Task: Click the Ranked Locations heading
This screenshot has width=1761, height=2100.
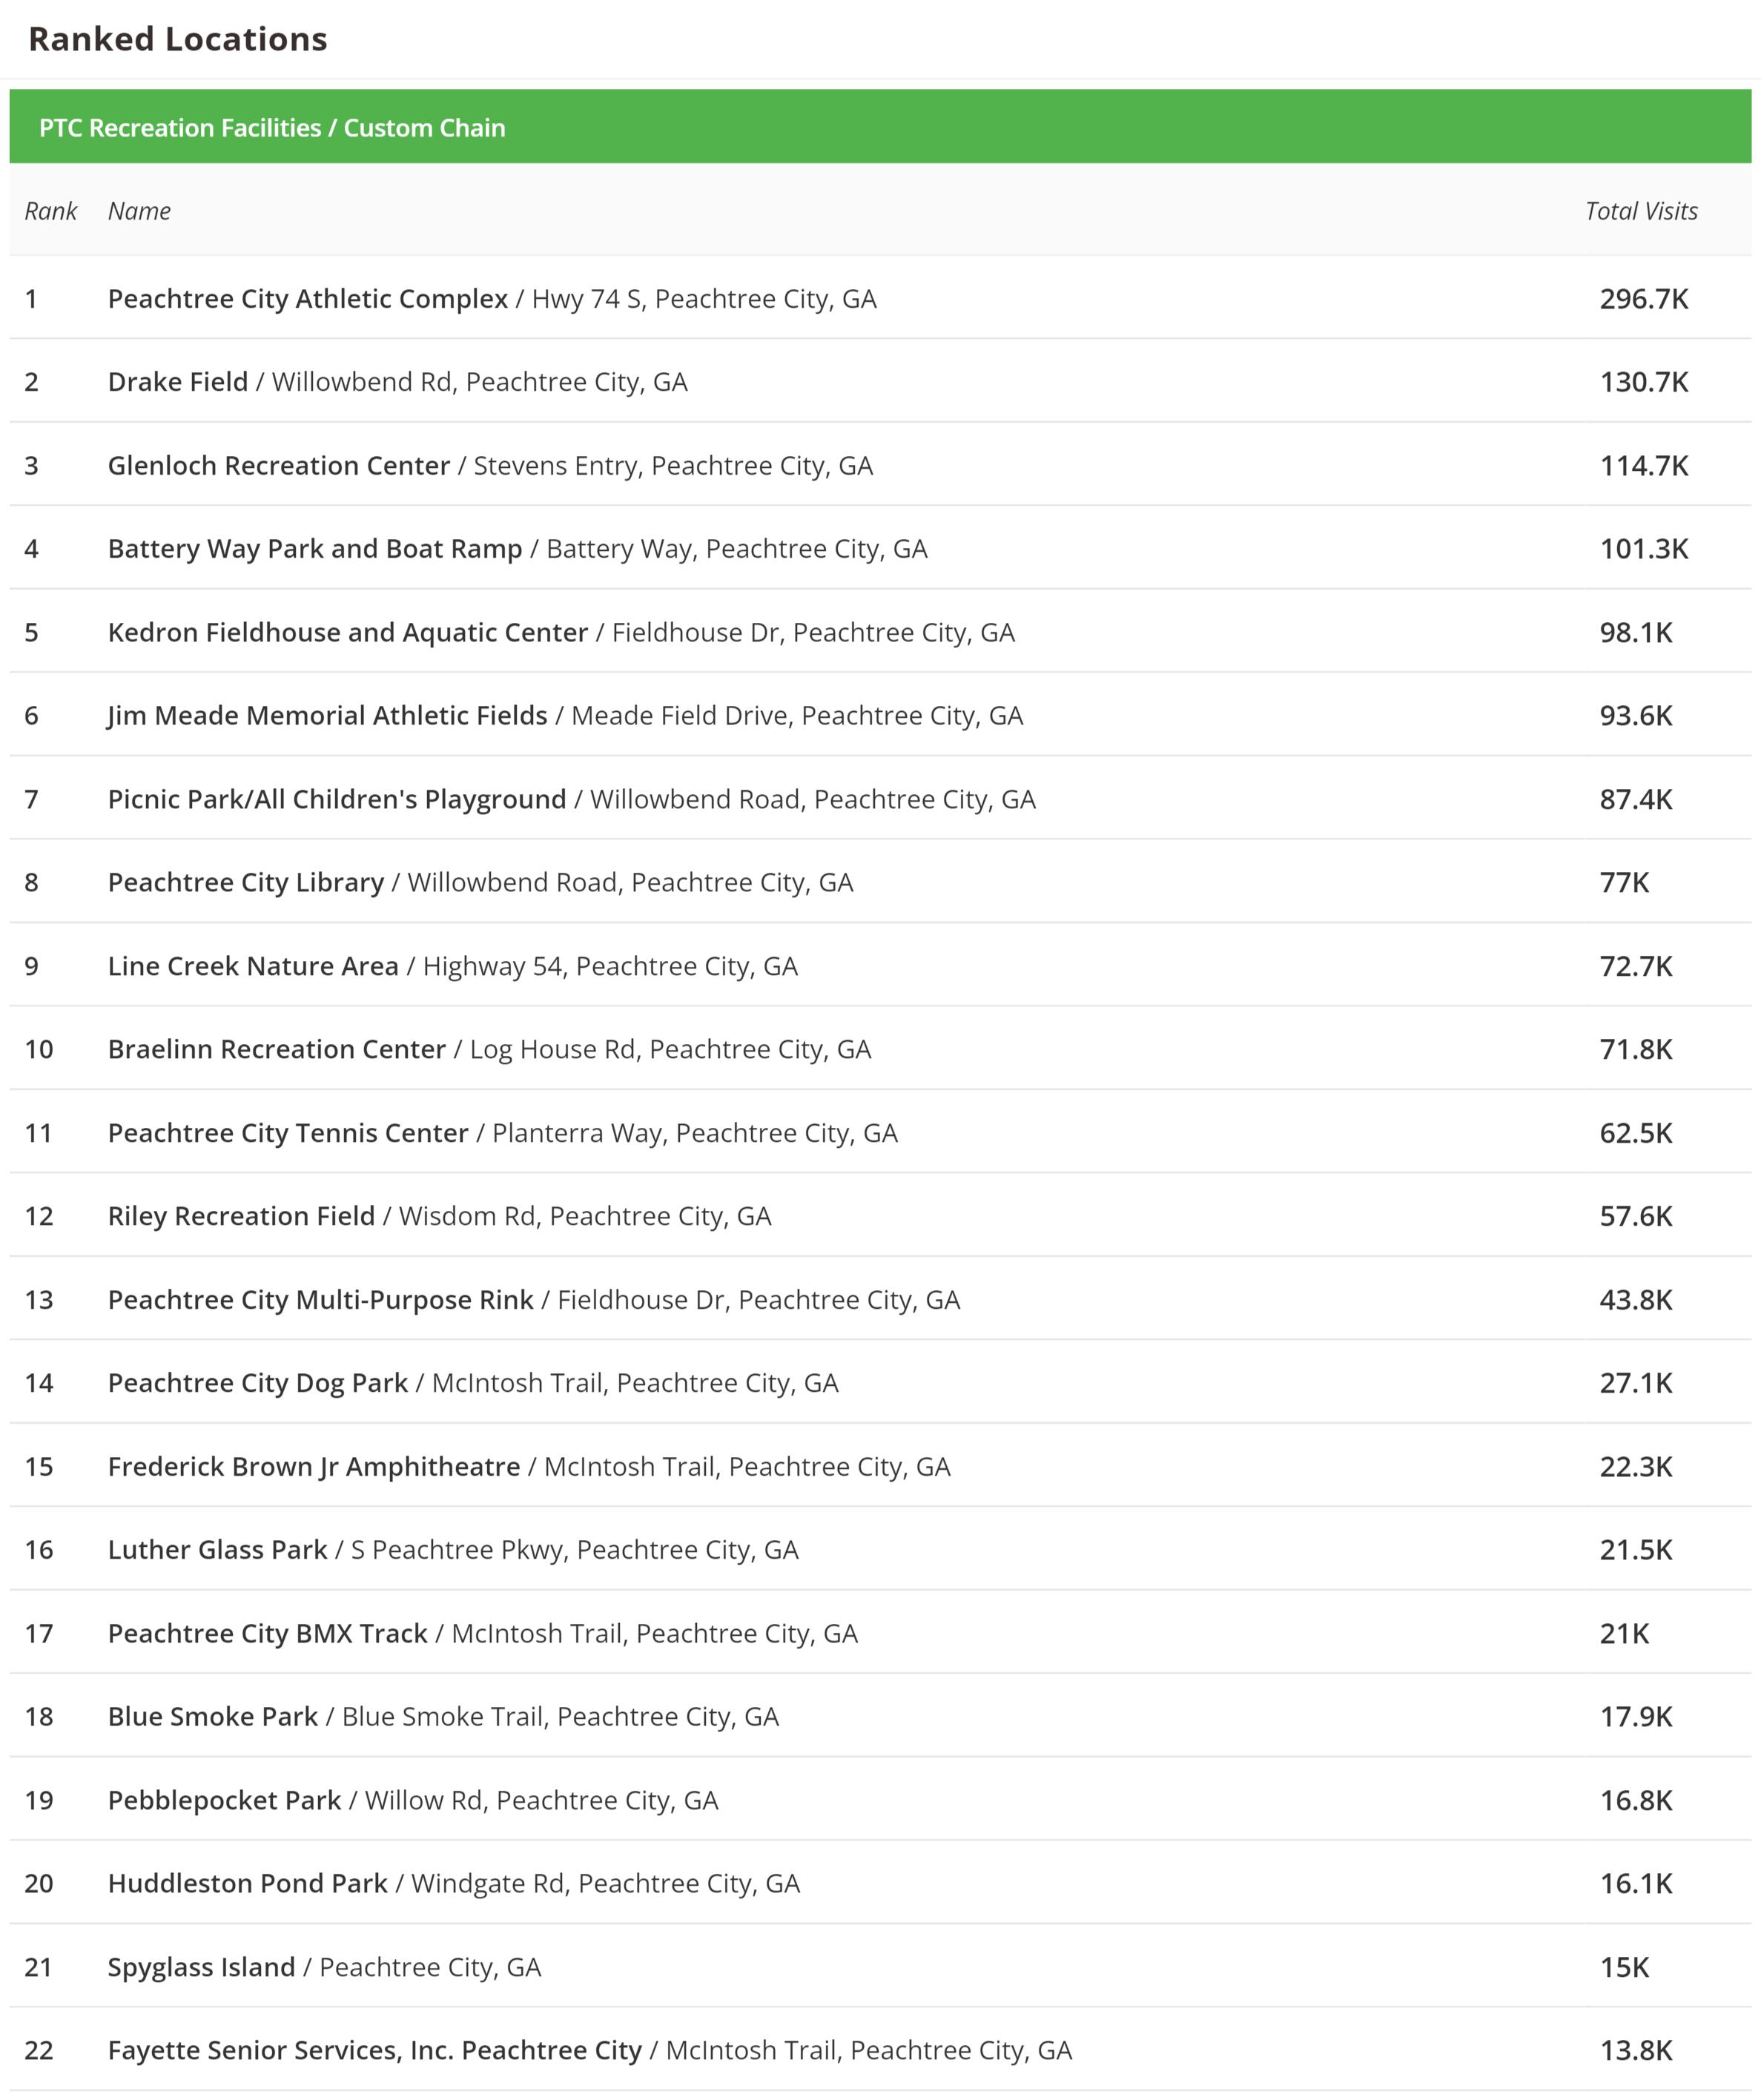Action: [177, 39]
